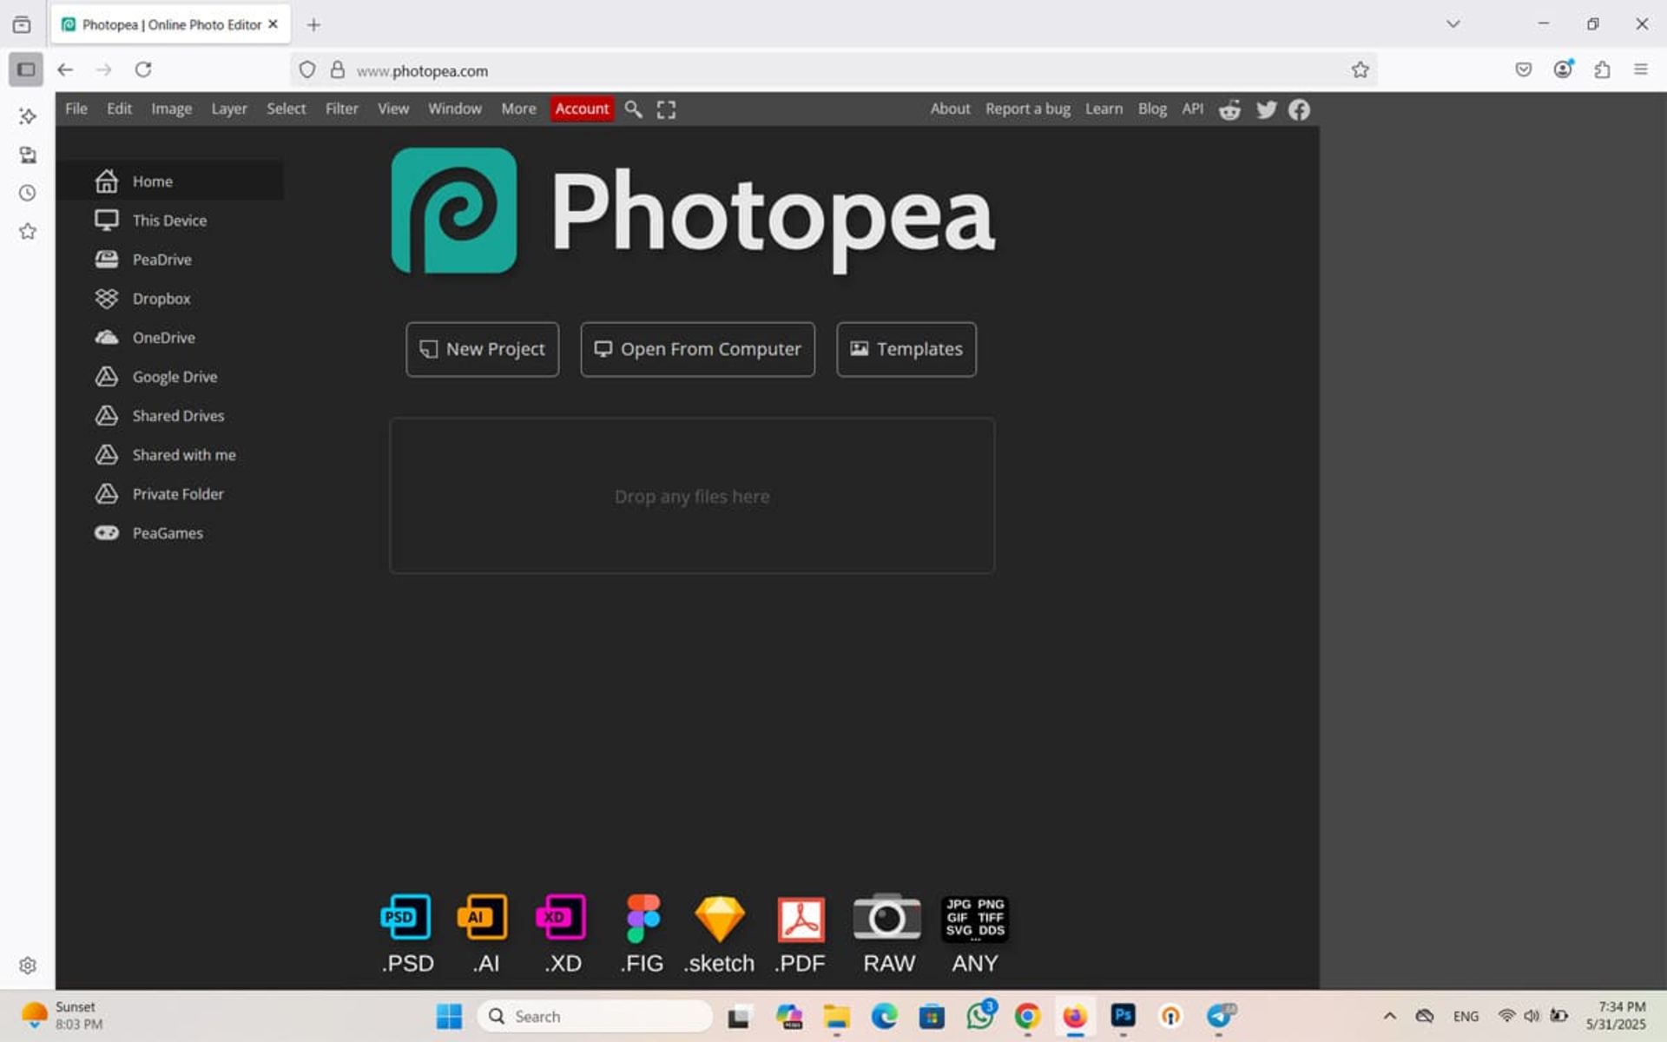Open the Select menu

coord(286,109)
